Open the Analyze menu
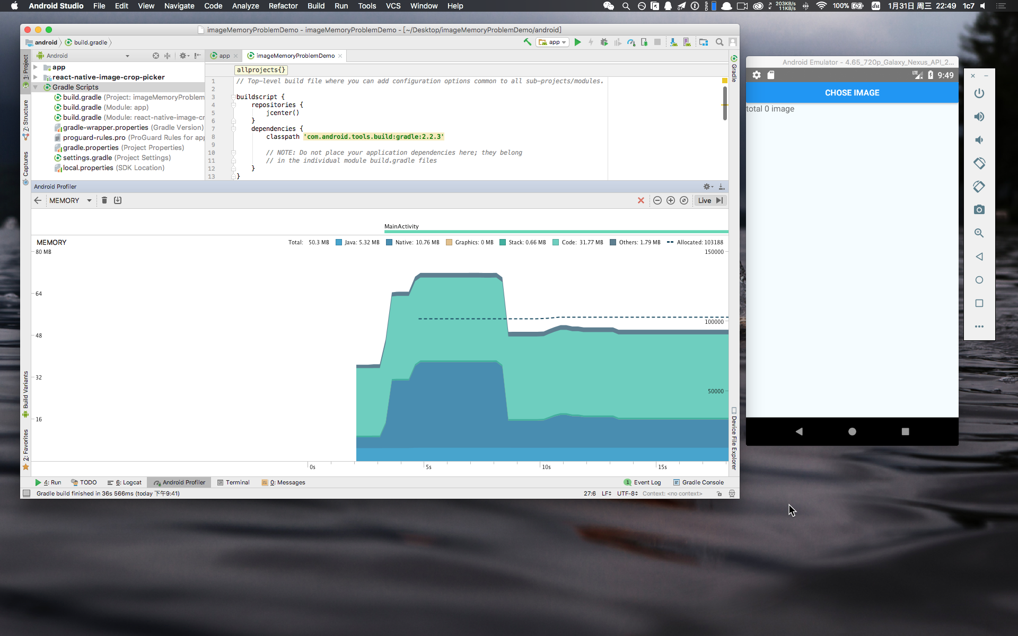This screenshot has height=636, width=1018. coord(245,6)
